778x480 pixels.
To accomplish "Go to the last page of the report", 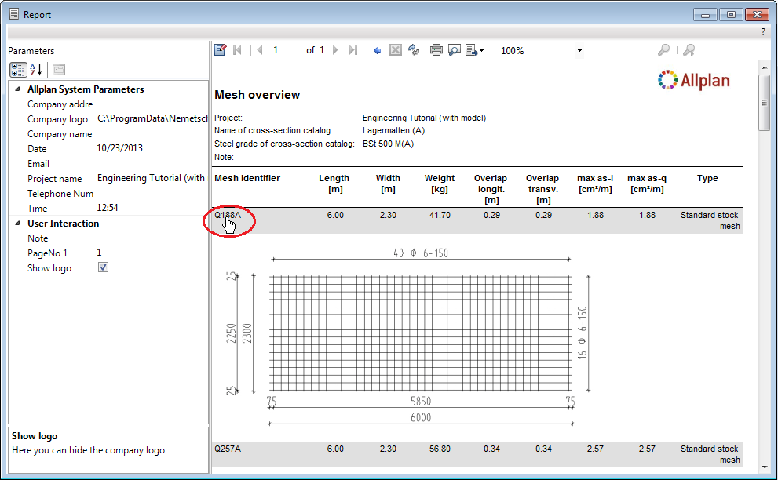I will (x=353, y=50).
